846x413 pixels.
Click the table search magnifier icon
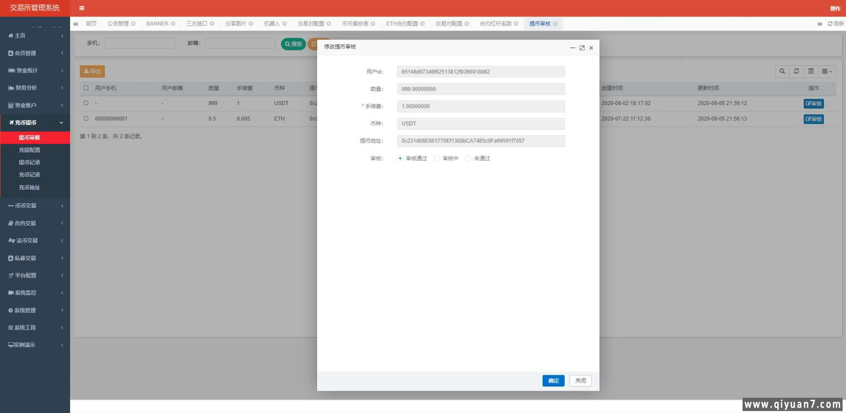[782, 71]
